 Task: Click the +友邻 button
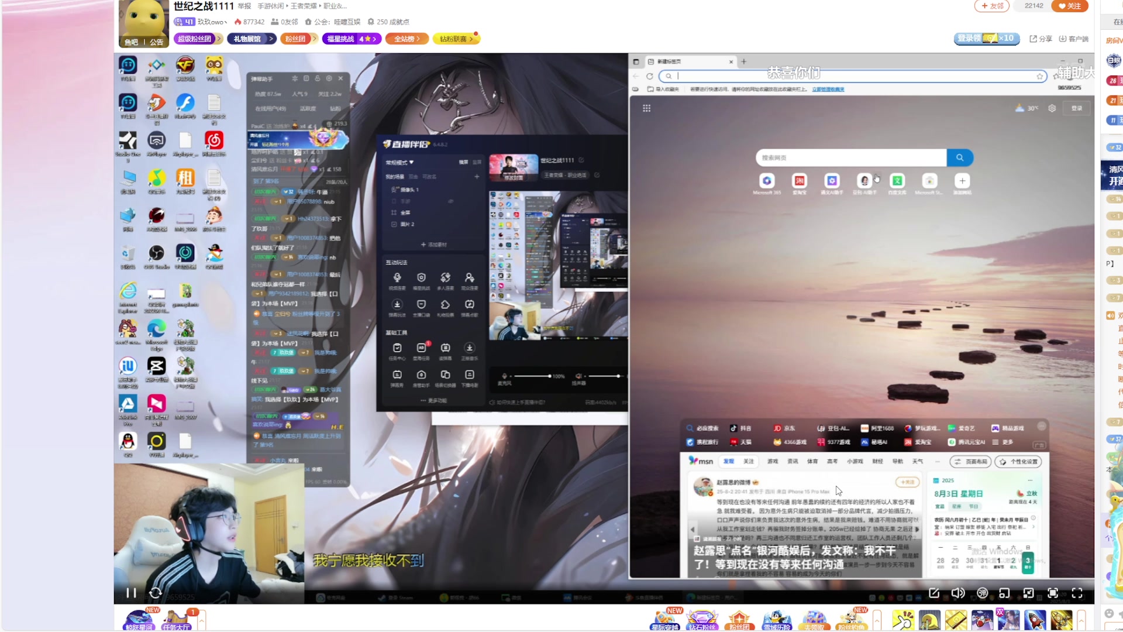pyautogui.click(x=992, y=6)
